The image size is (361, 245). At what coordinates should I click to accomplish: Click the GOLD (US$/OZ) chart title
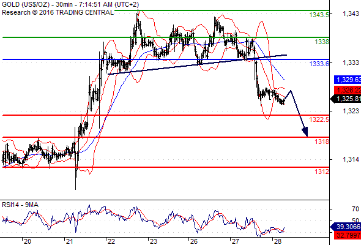26,5
